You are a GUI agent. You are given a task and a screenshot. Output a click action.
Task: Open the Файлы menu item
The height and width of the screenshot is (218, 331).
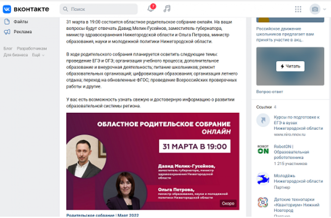(x=21, y=22)
